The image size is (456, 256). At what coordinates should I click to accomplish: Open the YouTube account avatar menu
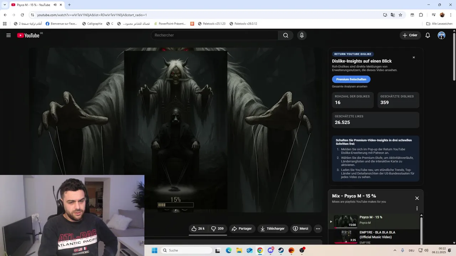tap(441, 35)
